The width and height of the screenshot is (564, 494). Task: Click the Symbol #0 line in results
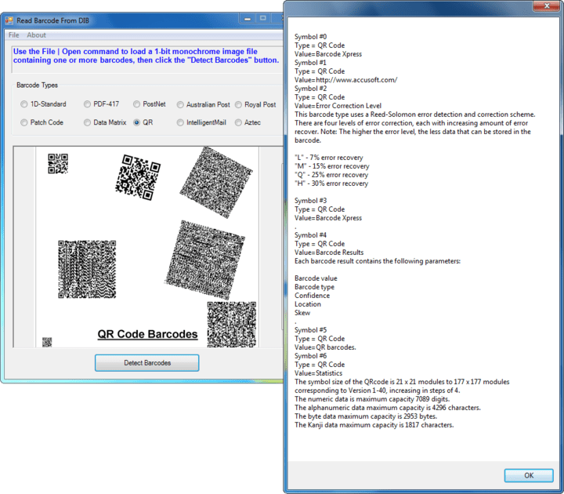point(310,37)
